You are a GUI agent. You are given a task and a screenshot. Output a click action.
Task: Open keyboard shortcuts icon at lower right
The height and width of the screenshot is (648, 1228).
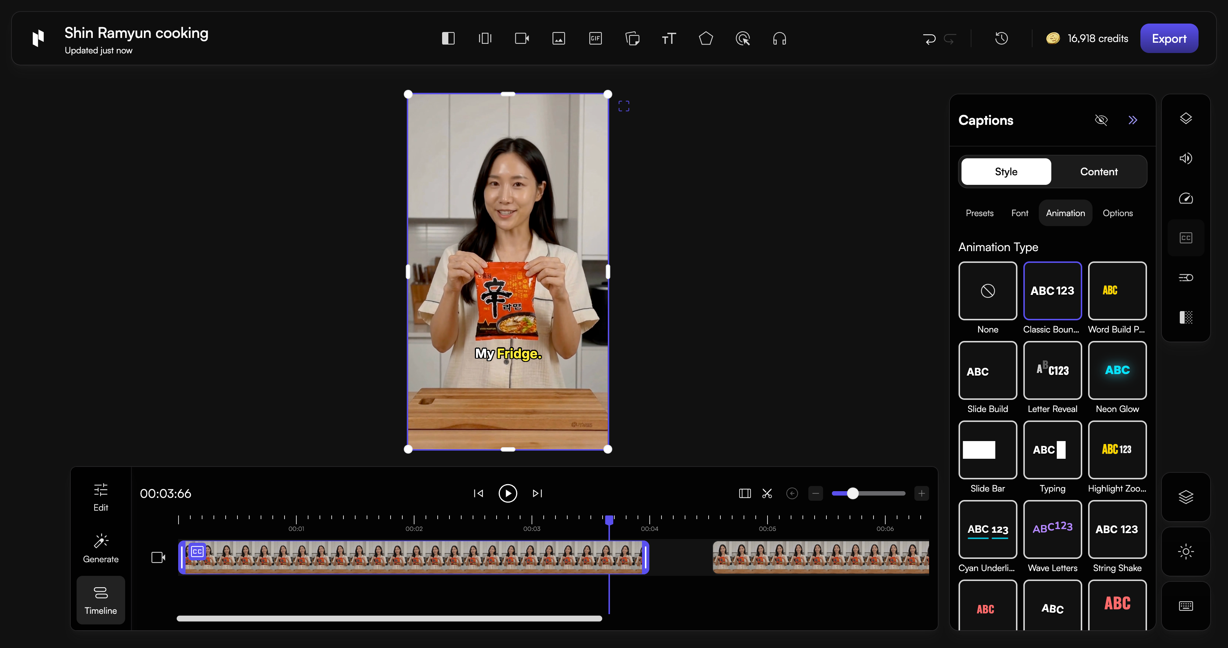[x=1186, y=606]
